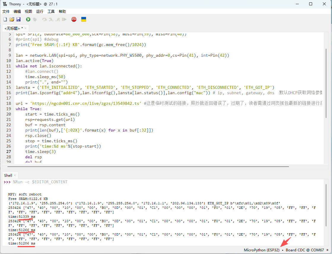Click the editor horizontal scrollbar
Screen dimensions: 332x254
point(148,167)
